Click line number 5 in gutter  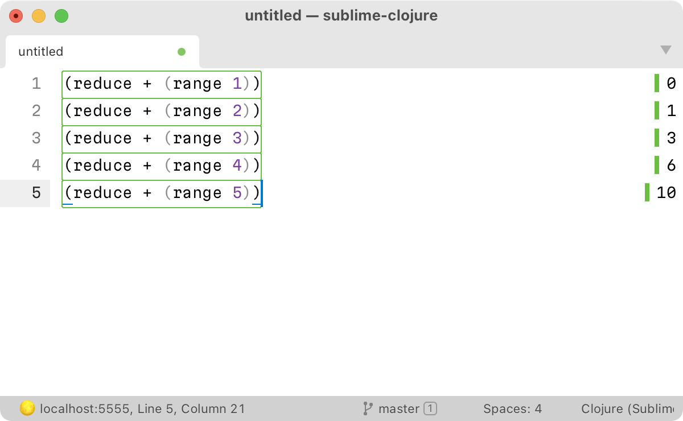pos(36,193)
